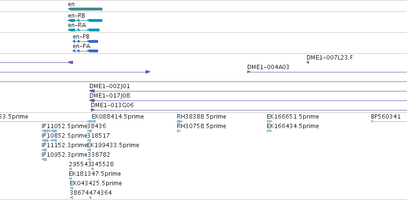Click the DME1-007L23.F arrow marker

tap(308, 62)
